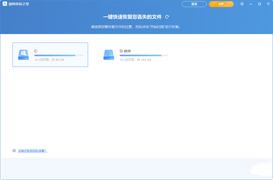Click the info icon beside device link
The image size is (273, 180).
click(14, 150)
